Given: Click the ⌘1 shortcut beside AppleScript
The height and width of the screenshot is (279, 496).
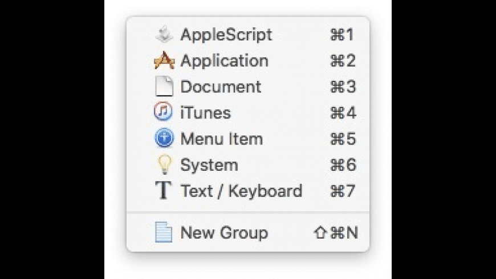Looking at the screenshot, I should [343, 35].
